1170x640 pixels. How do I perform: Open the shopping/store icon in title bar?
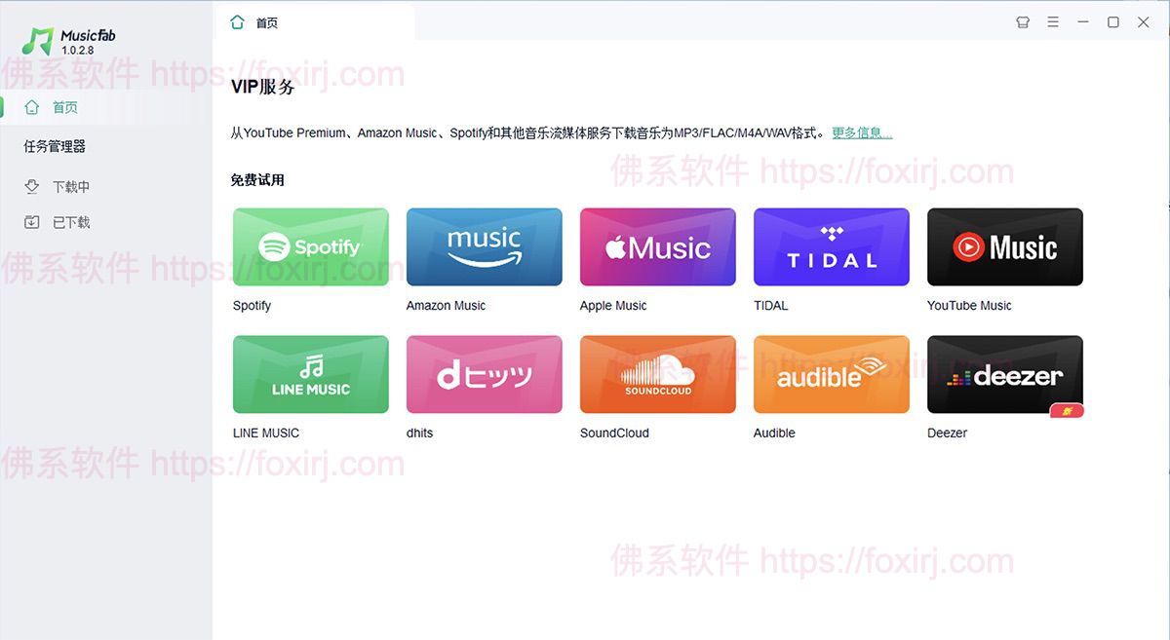click(x=1022, y=20)
